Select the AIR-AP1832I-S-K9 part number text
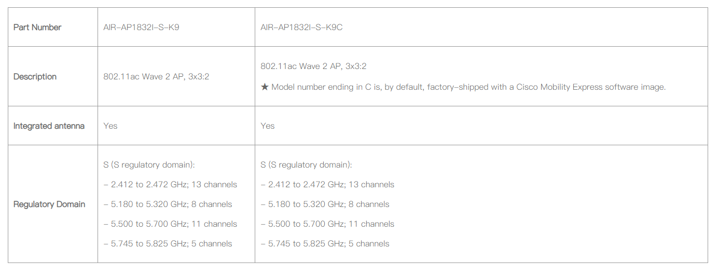718x276 pixels. 142,27
